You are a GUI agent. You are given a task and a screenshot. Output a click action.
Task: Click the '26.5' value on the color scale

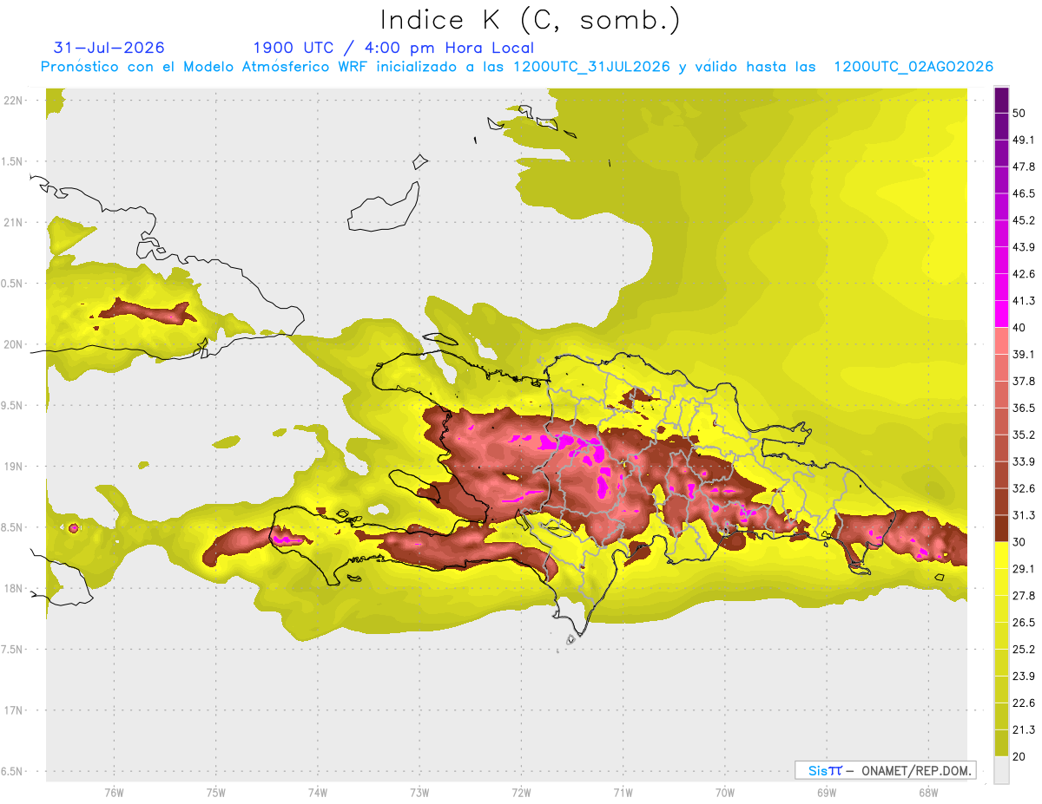click(1024, 623)
